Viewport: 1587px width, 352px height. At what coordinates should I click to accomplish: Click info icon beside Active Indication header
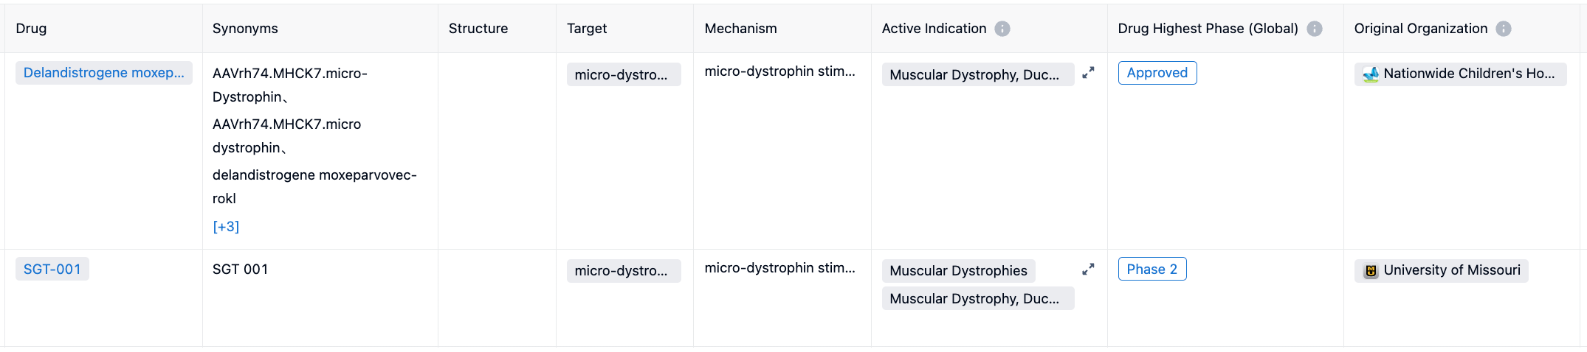pyautogui.click(x=1002, y=29)
